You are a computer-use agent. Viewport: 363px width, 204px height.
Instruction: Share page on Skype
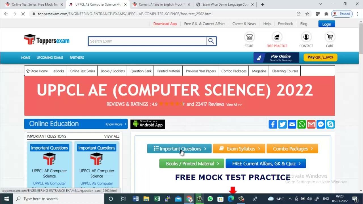click(x=330, y=124)
